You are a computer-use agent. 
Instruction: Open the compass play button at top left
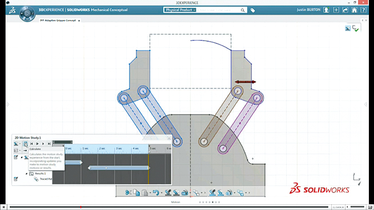[x=27, y=13]
